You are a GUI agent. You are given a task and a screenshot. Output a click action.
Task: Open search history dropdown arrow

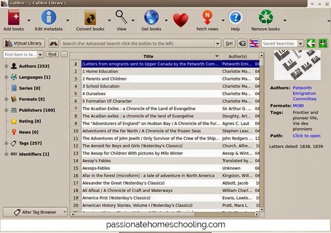[x=218, y=43]
